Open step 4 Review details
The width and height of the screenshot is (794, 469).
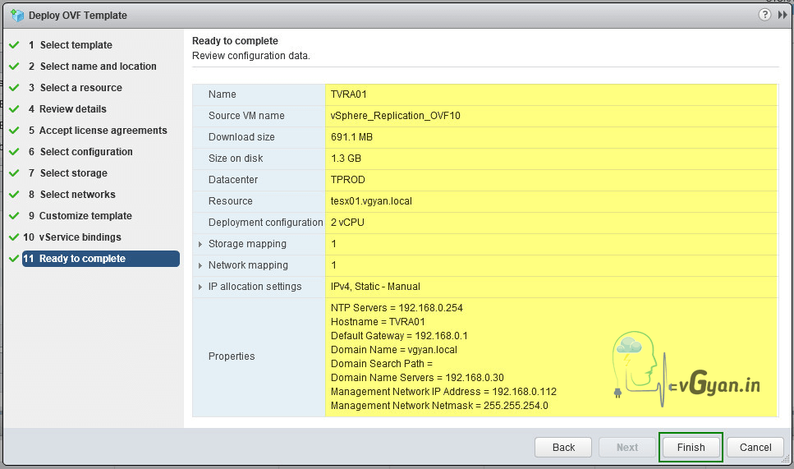click(73, 108)
